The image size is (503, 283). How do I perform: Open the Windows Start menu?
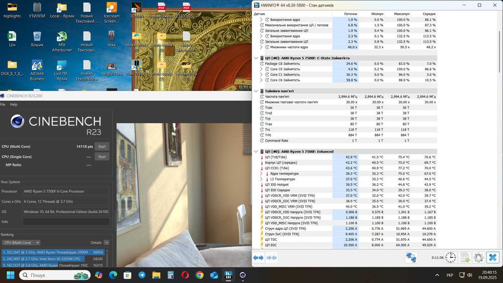(x=11, y=275)
